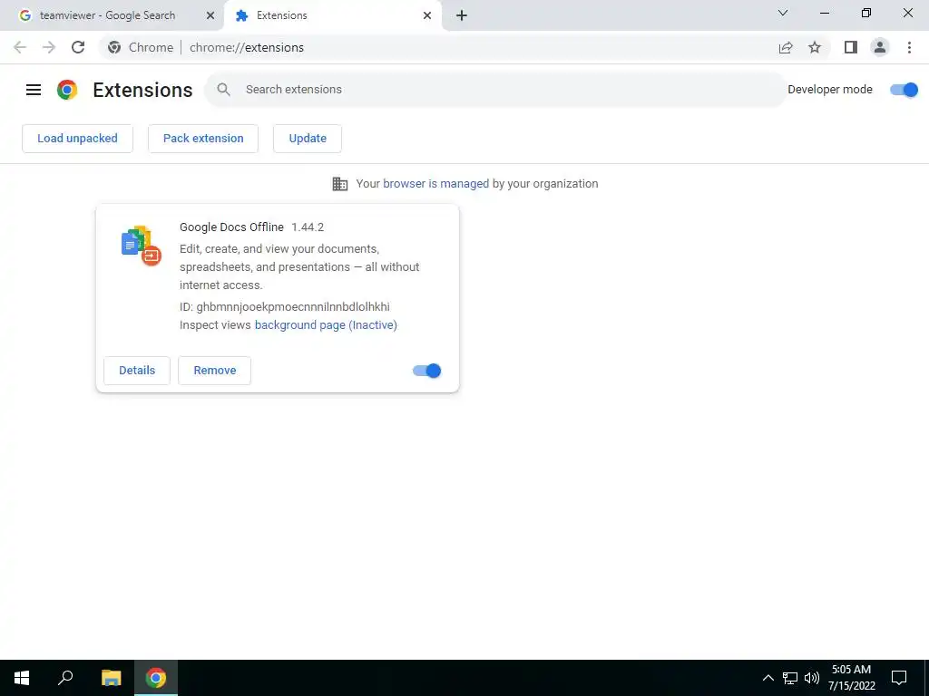Click the Google Docs Offline extension icon
Viewport: 929px width, 696px height.
pos(141,246)
